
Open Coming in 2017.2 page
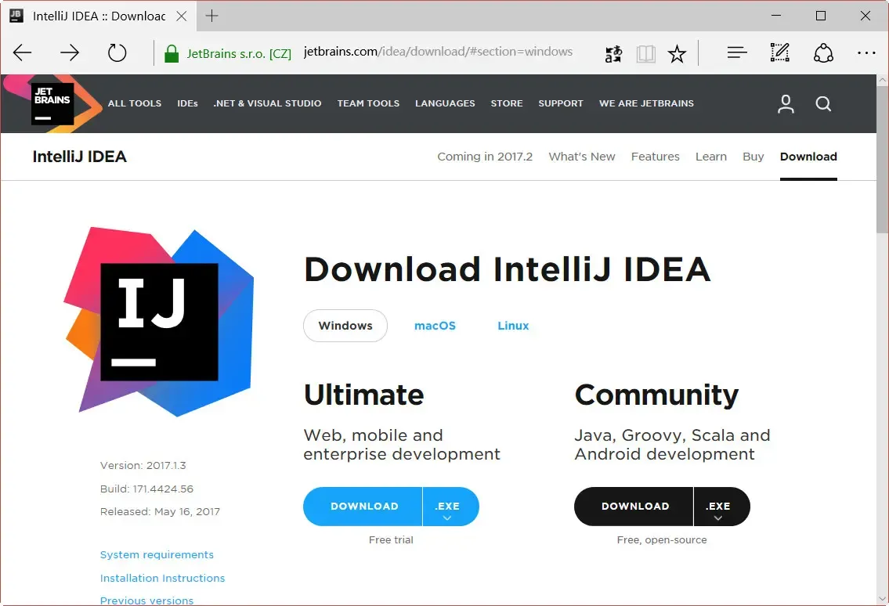click(485, 157)
